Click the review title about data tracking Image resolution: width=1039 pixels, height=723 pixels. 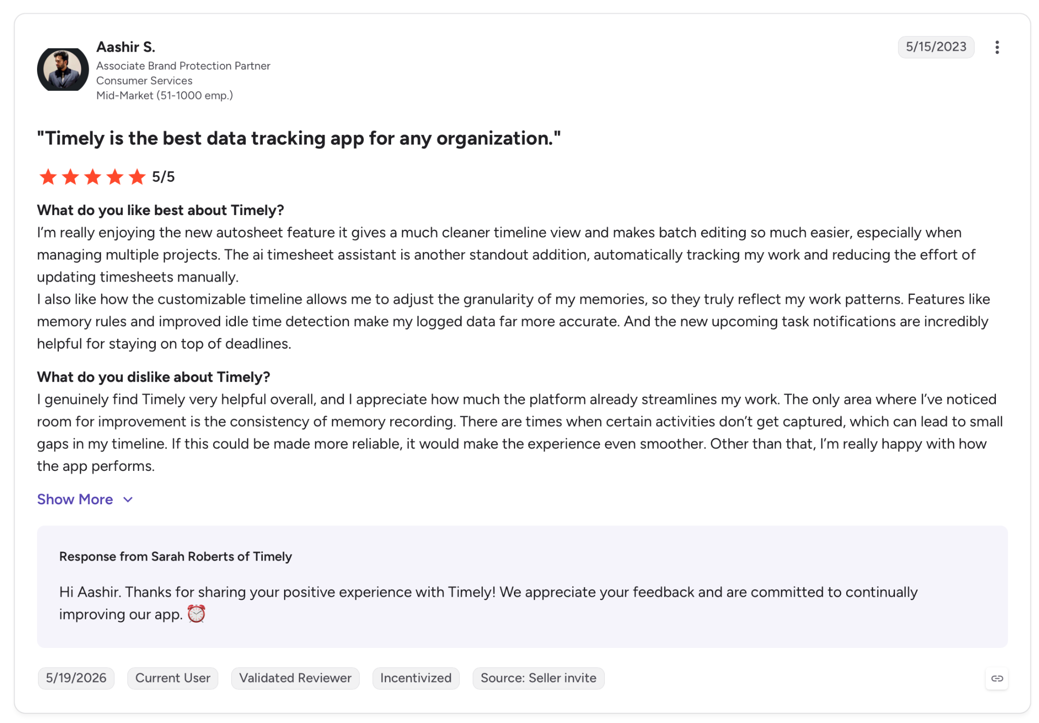(x=299, y=138)
